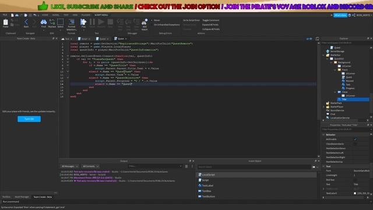Viewport: 373px width, 210px height.
Task: Click the Insert Object search field
Action: (x=254, y=167)
